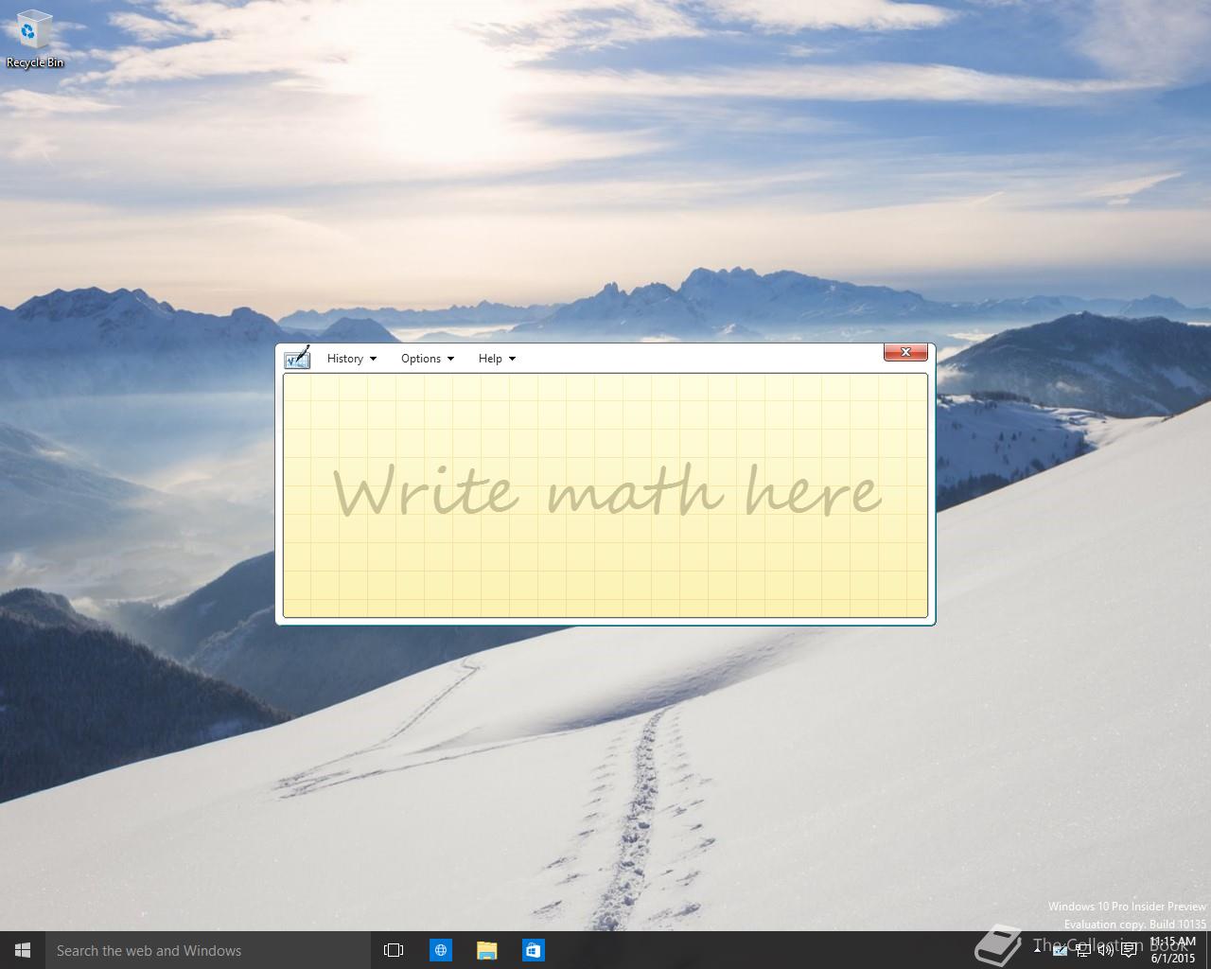Show hidden tray icons arrow
Screen dimensions: 1211x969
coord(1038,949)
